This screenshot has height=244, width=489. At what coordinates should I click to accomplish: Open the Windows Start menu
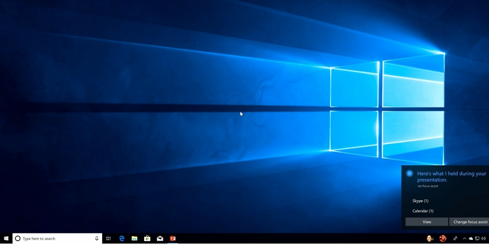point(6,239)
